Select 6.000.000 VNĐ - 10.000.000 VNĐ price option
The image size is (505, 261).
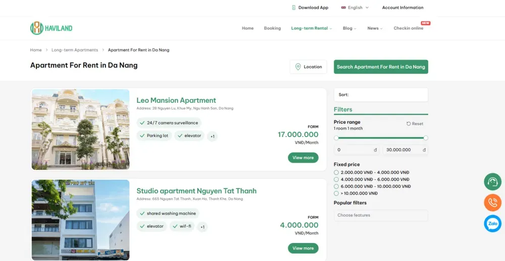(336, 186)
